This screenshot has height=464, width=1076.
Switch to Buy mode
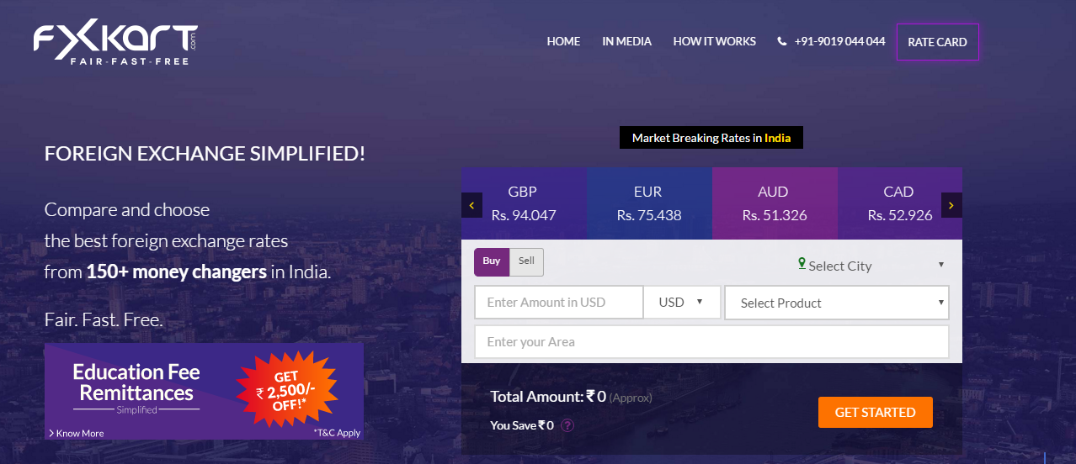[x=492, y=262]
